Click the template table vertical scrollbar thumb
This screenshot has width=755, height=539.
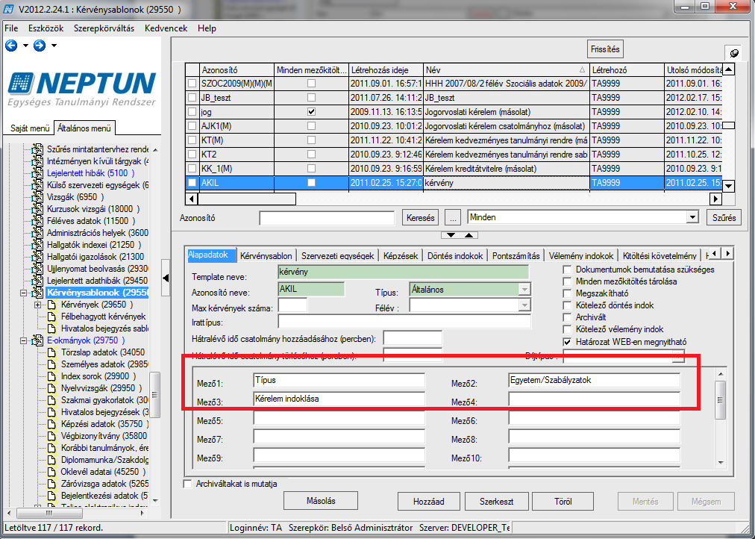[x=729, y=125]
